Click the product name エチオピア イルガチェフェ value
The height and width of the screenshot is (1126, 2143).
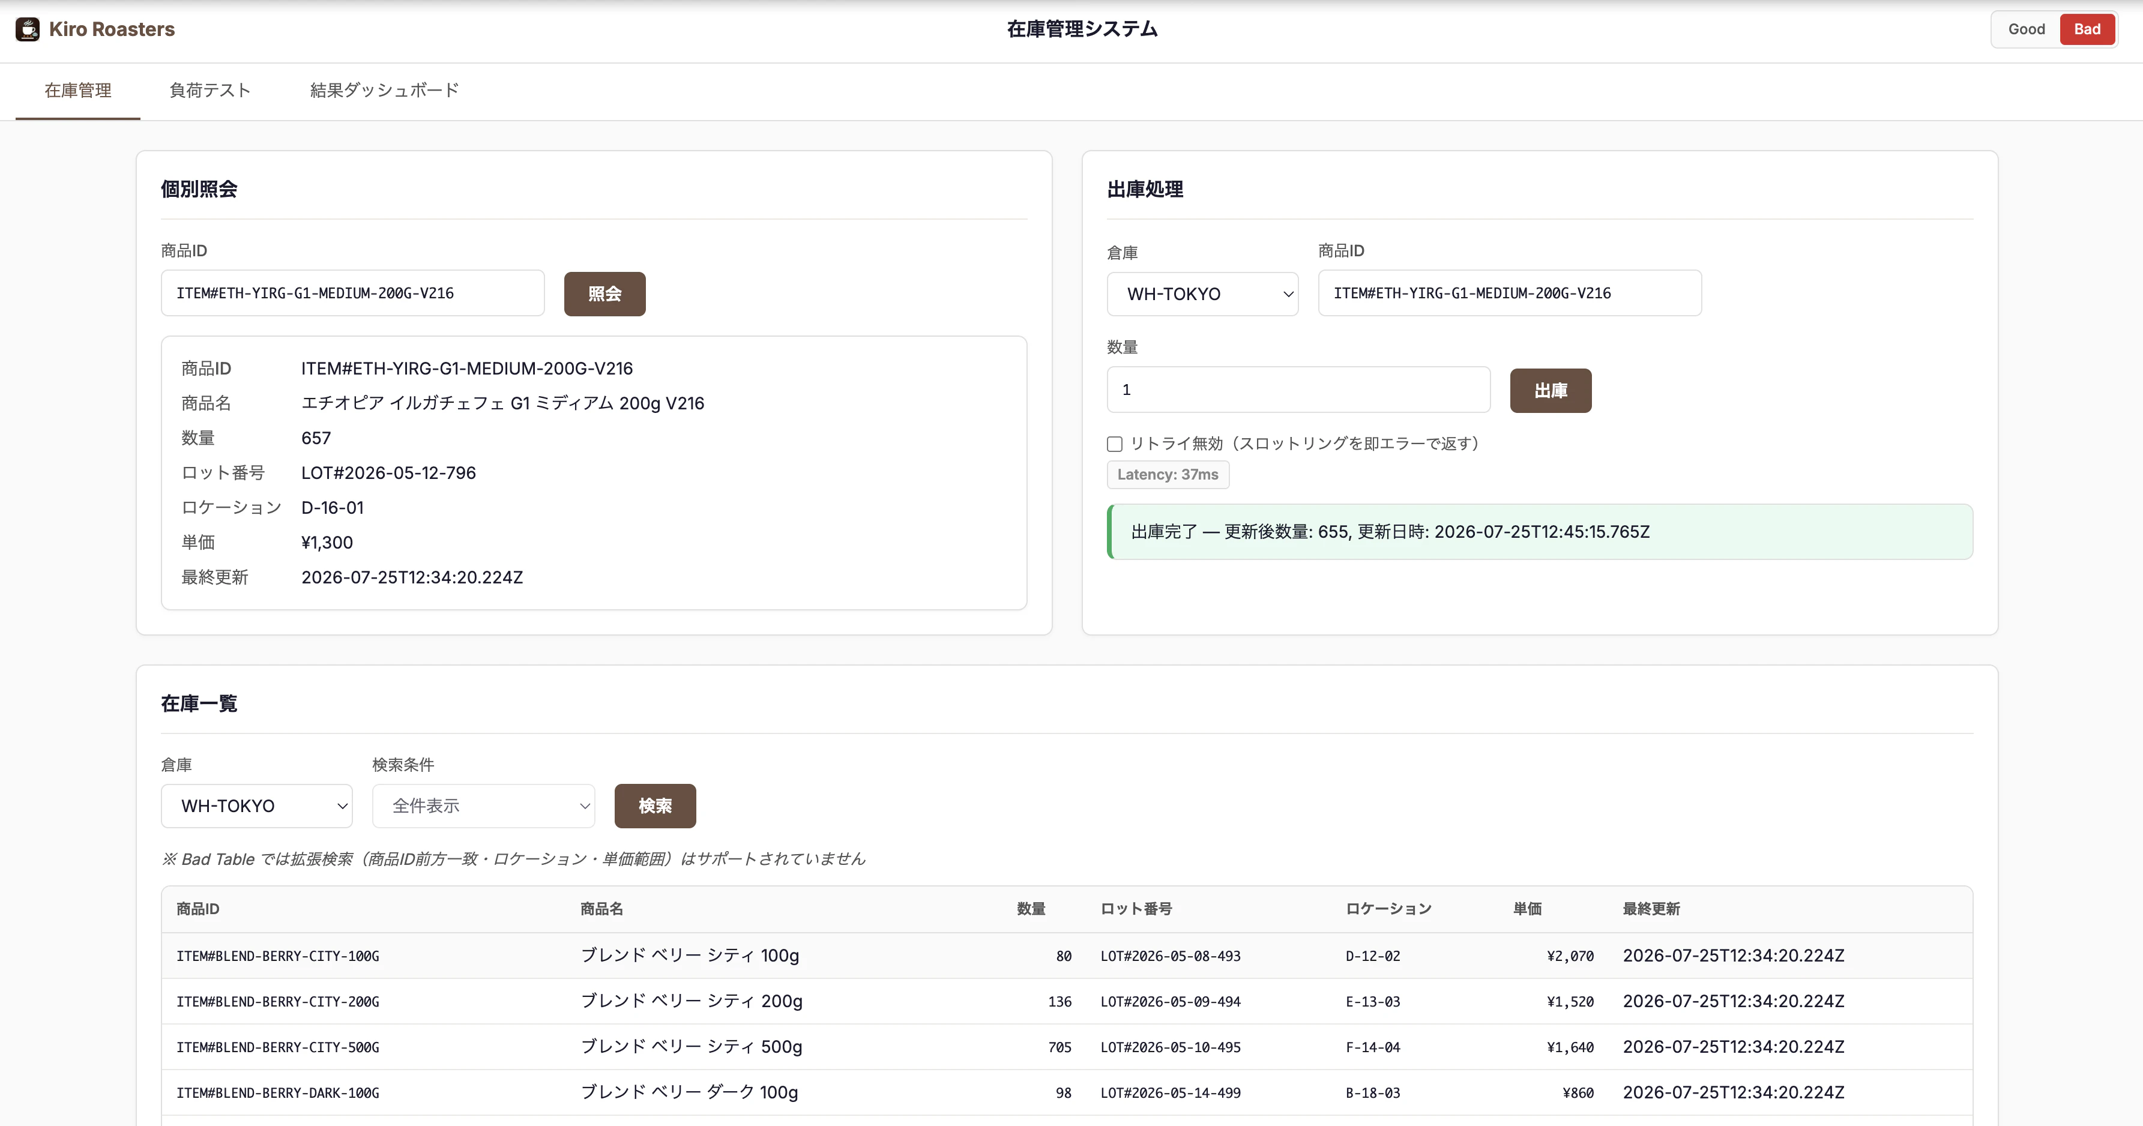[502, 403]
